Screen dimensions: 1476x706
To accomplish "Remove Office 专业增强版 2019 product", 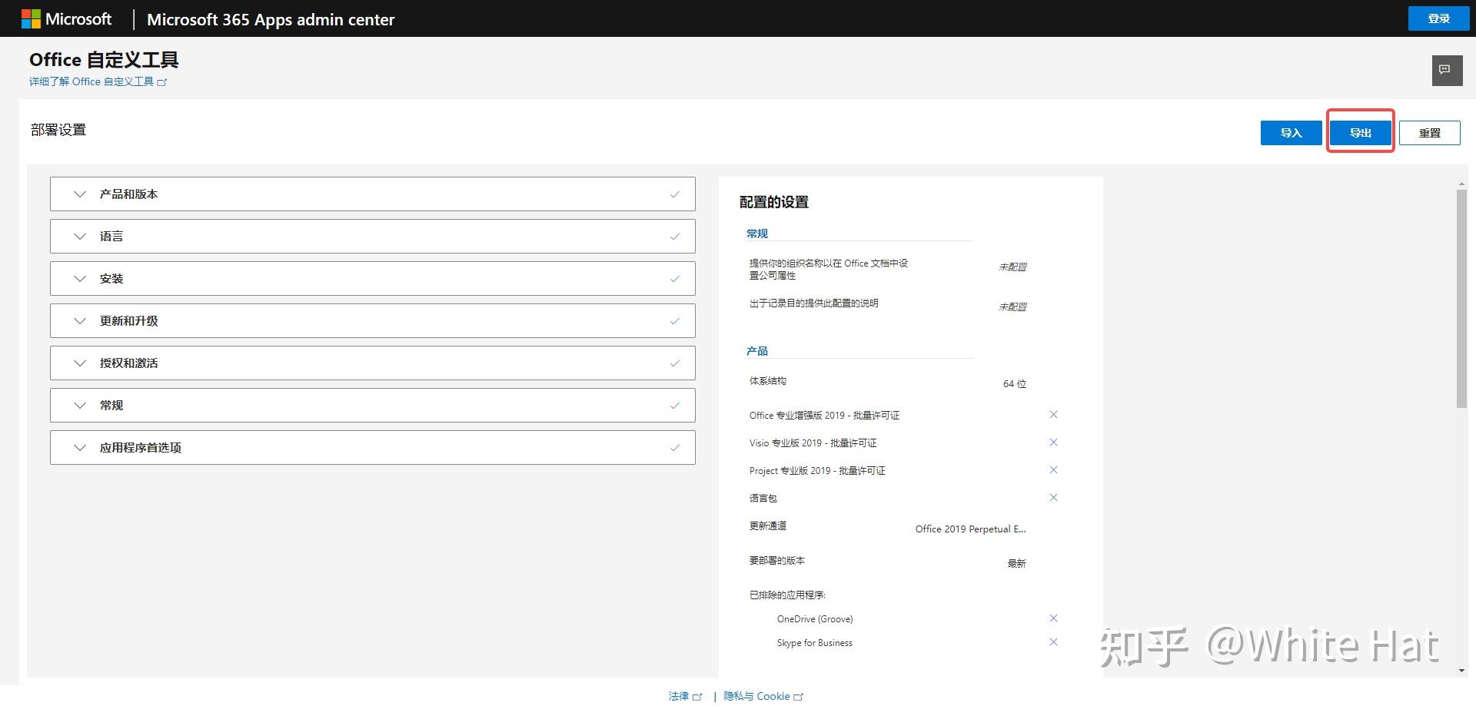I will pyautogui.click(x=1053, y=415).
